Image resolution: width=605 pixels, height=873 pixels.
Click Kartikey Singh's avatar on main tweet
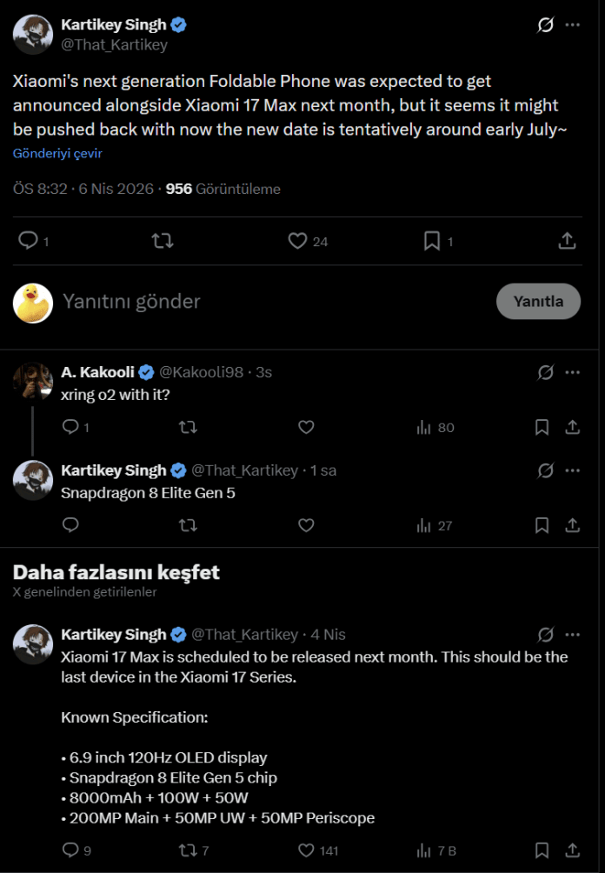pos(34,35)
